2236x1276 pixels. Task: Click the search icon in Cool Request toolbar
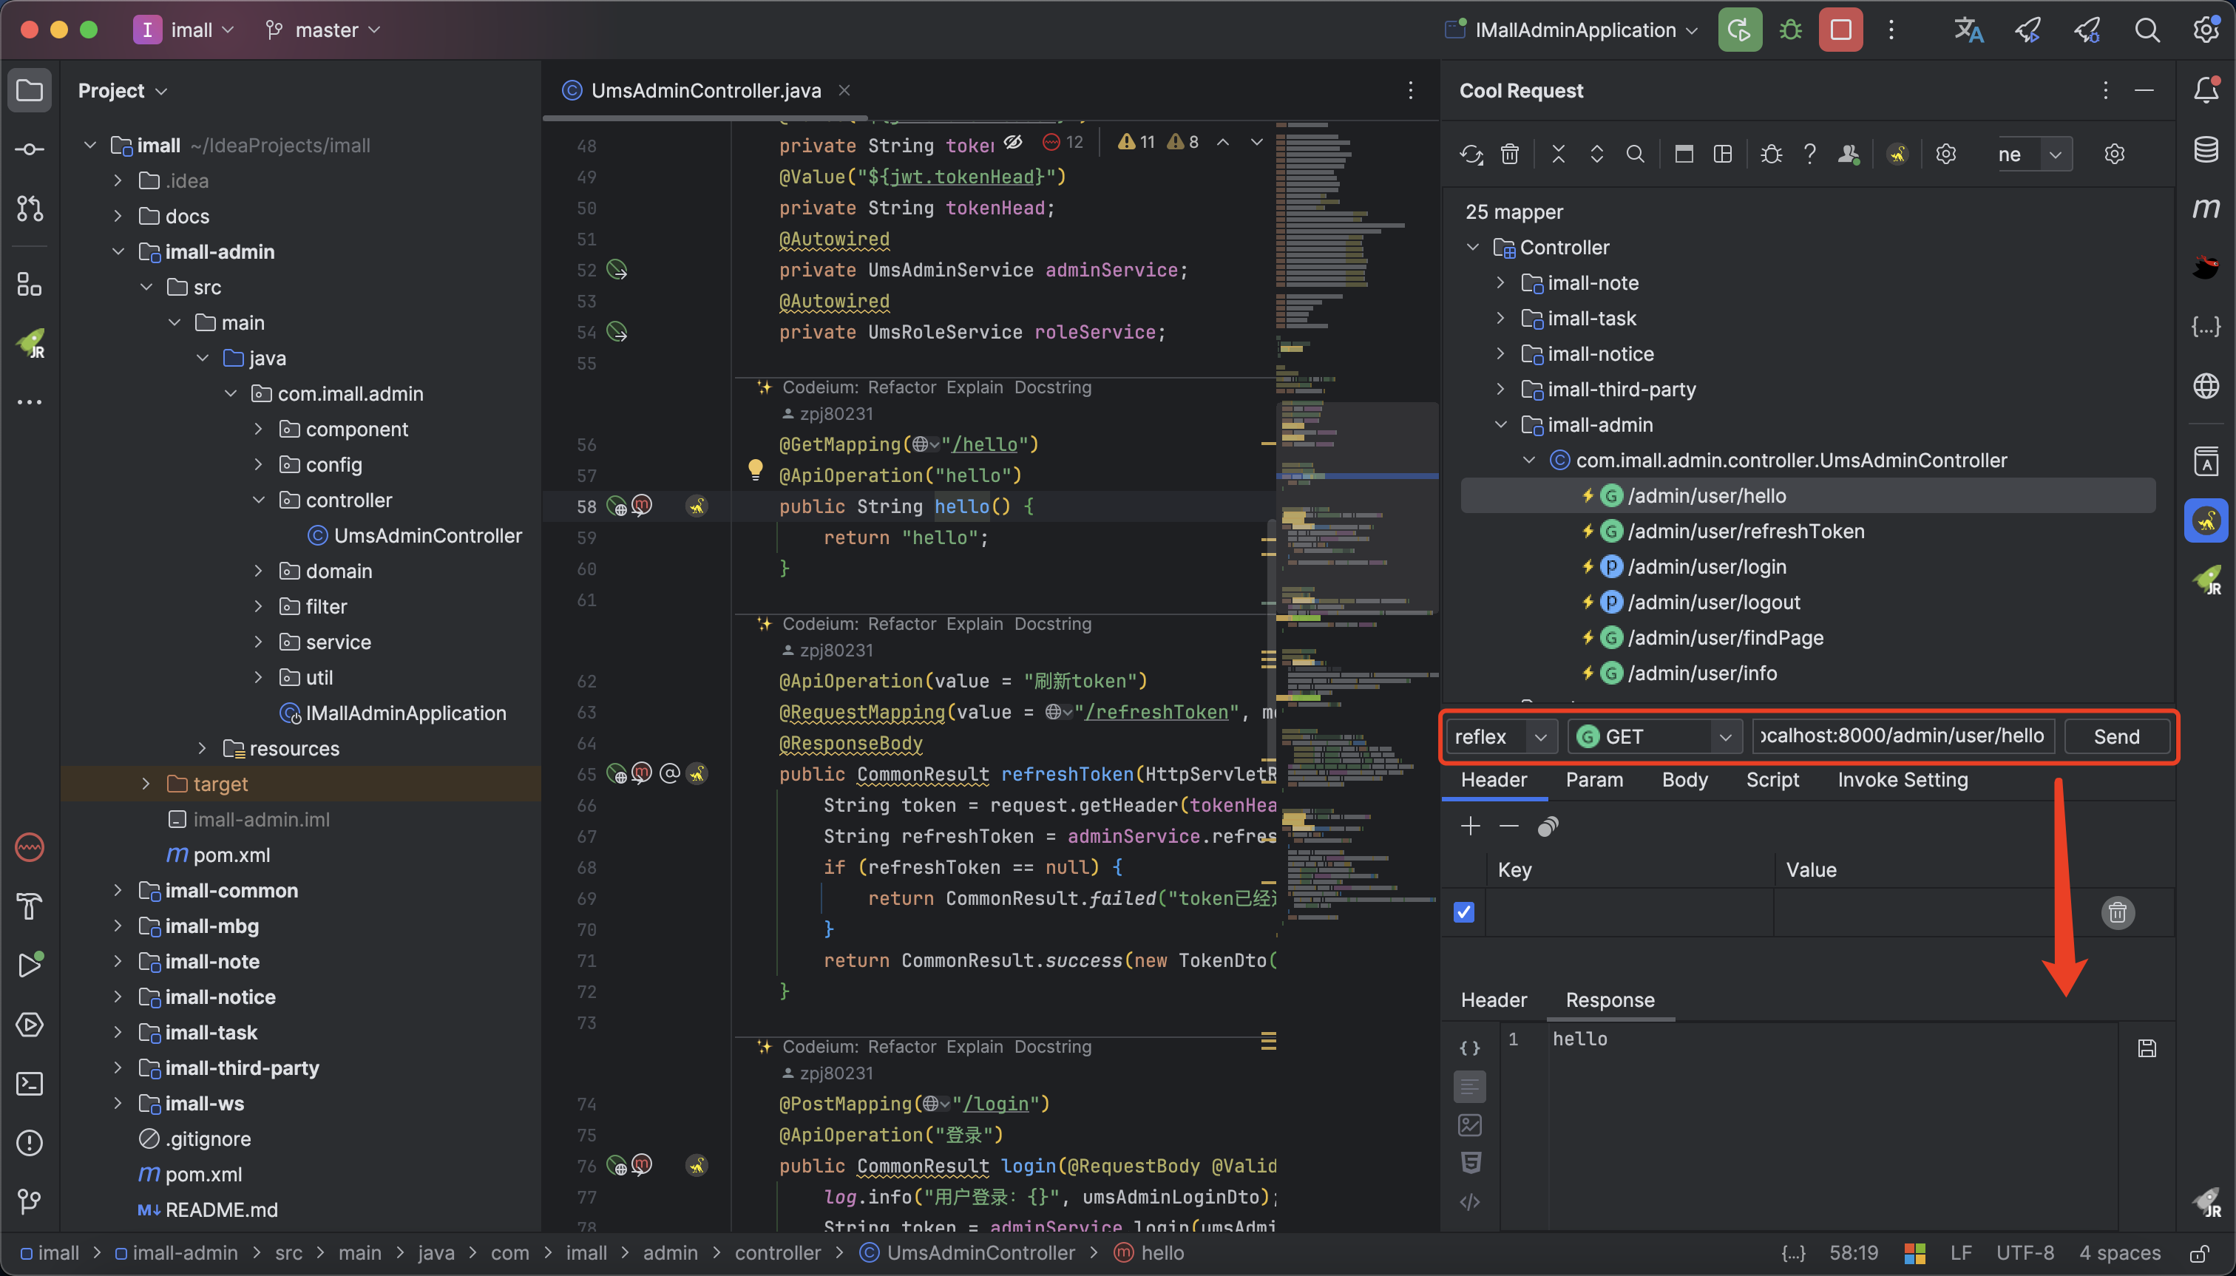[x=1635, y=155]
